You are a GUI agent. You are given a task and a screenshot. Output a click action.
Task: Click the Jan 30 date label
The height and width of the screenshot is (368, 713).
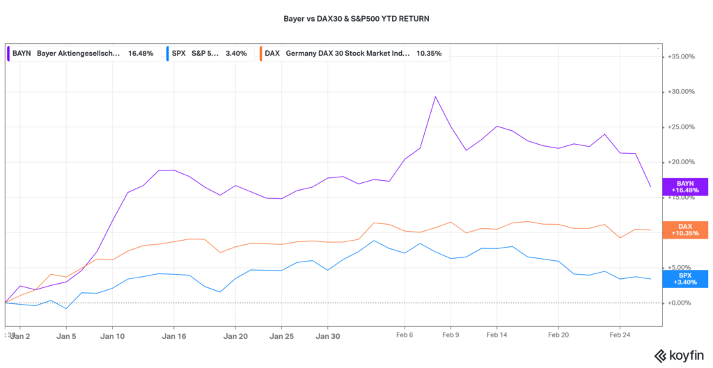point(327,337)
